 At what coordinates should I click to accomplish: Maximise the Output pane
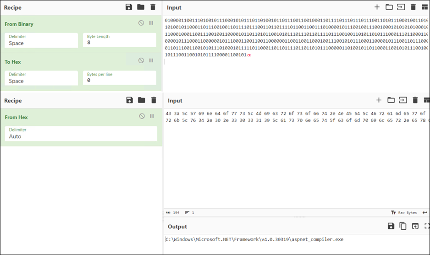click(x=427, y=226)
